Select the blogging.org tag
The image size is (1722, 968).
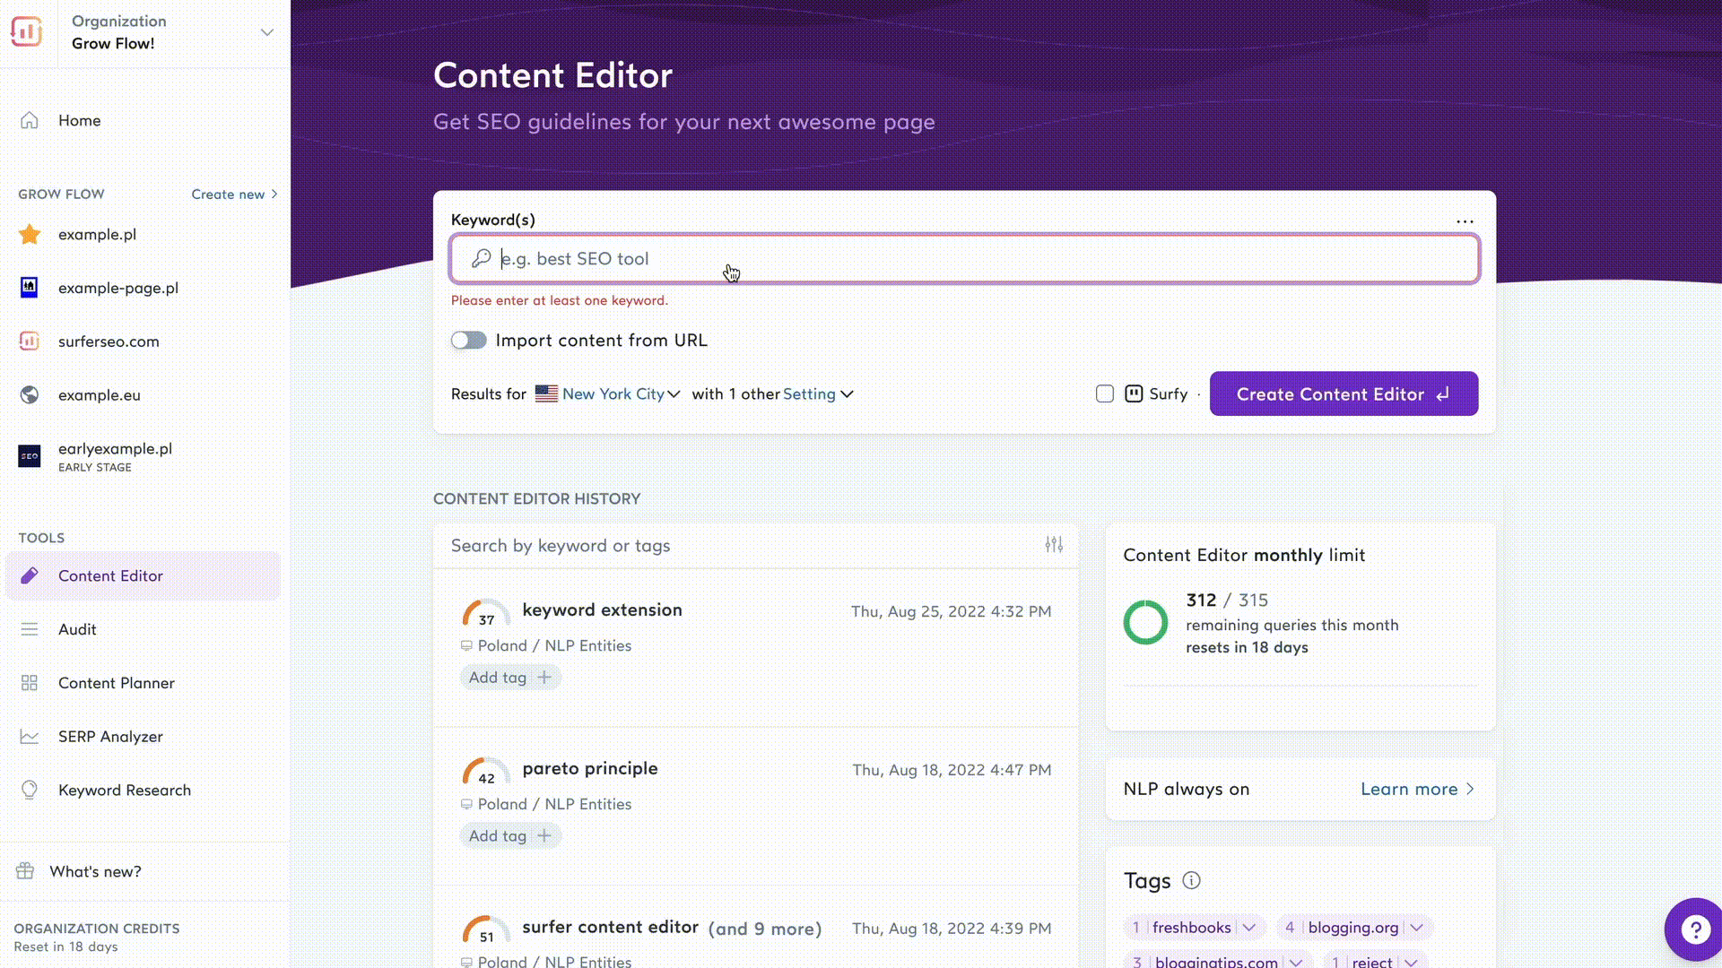[1352, 928]
